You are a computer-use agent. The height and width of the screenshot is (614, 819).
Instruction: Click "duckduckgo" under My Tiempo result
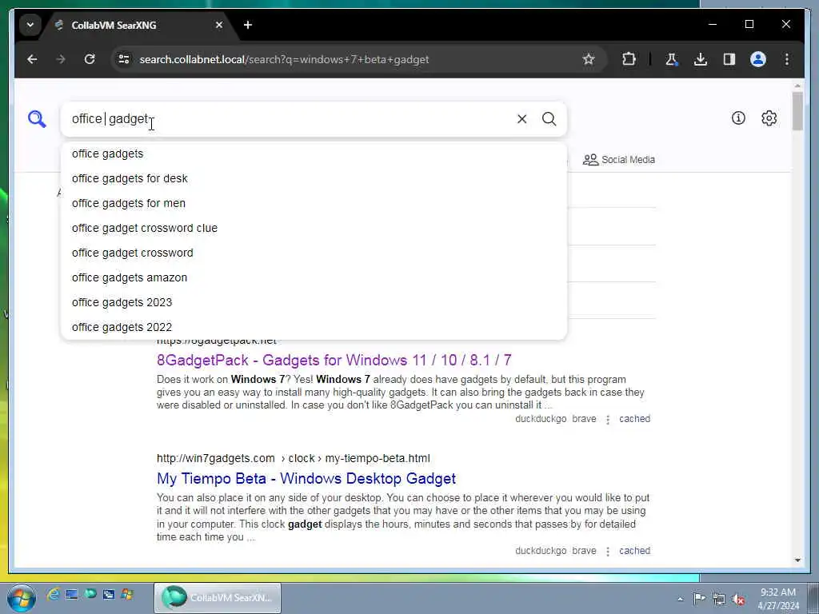tap(541, 551)
